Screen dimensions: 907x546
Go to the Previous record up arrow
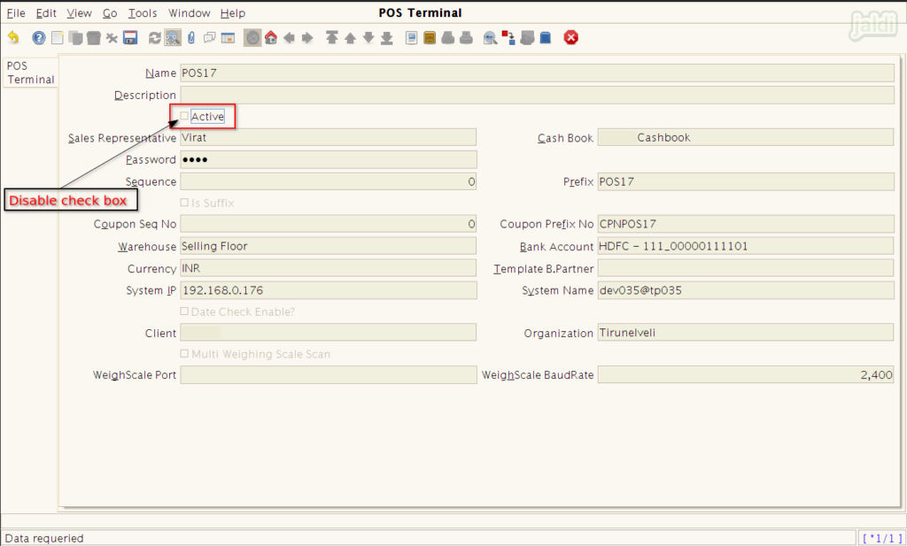[350, 38]
